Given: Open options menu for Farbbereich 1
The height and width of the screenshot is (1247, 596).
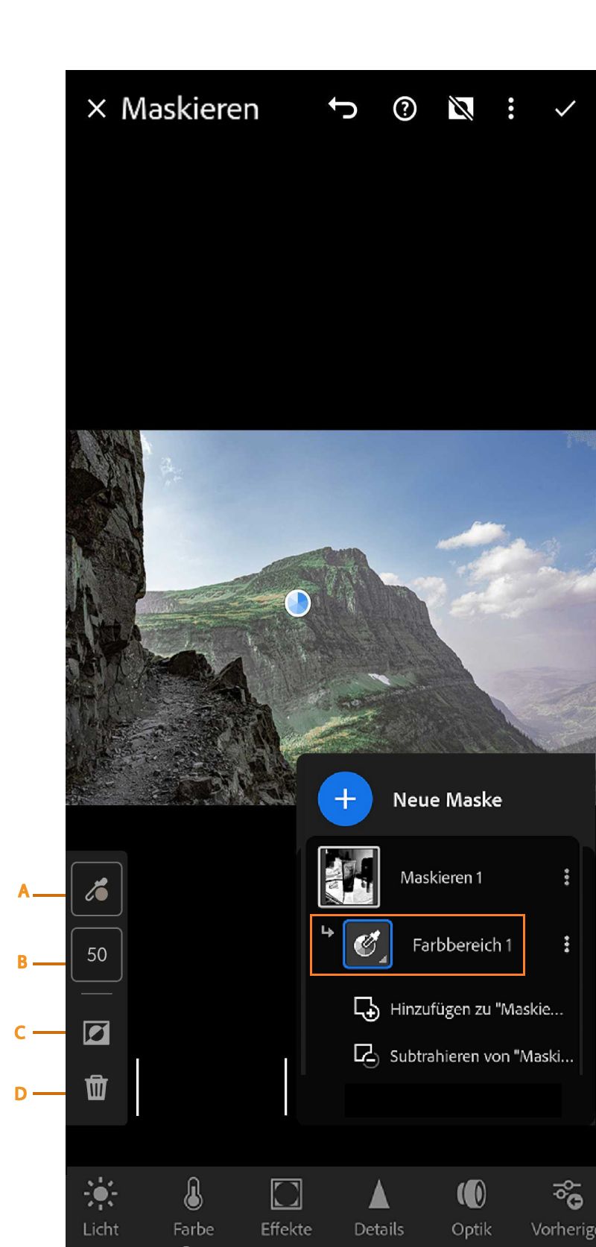Looking at the screenshot, I should (567, 945).
